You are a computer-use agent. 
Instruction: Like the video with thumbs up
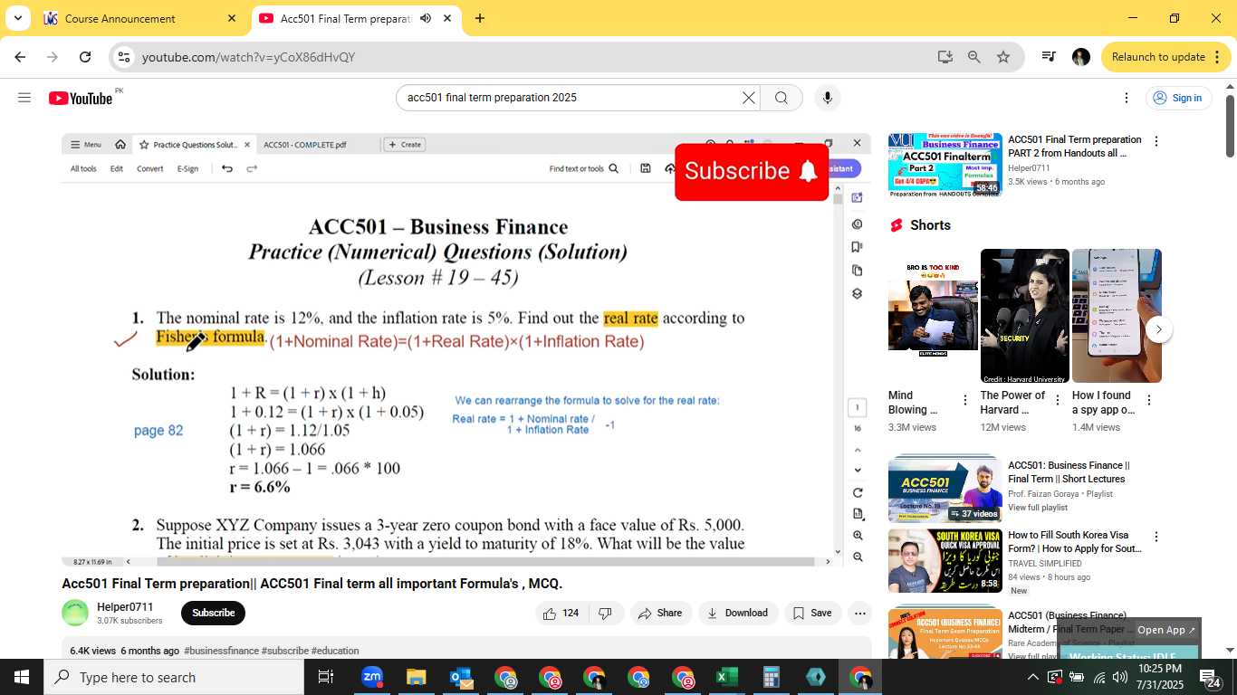click(x=561, y=613)
